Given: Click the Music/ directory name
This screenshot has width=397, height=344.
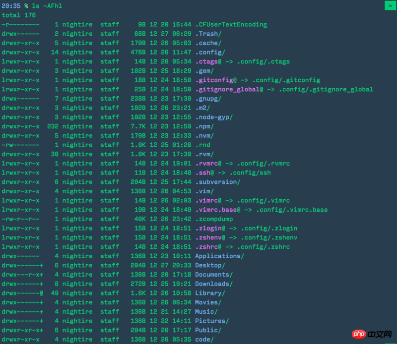Looking at the screenshot, I should 206,312.
